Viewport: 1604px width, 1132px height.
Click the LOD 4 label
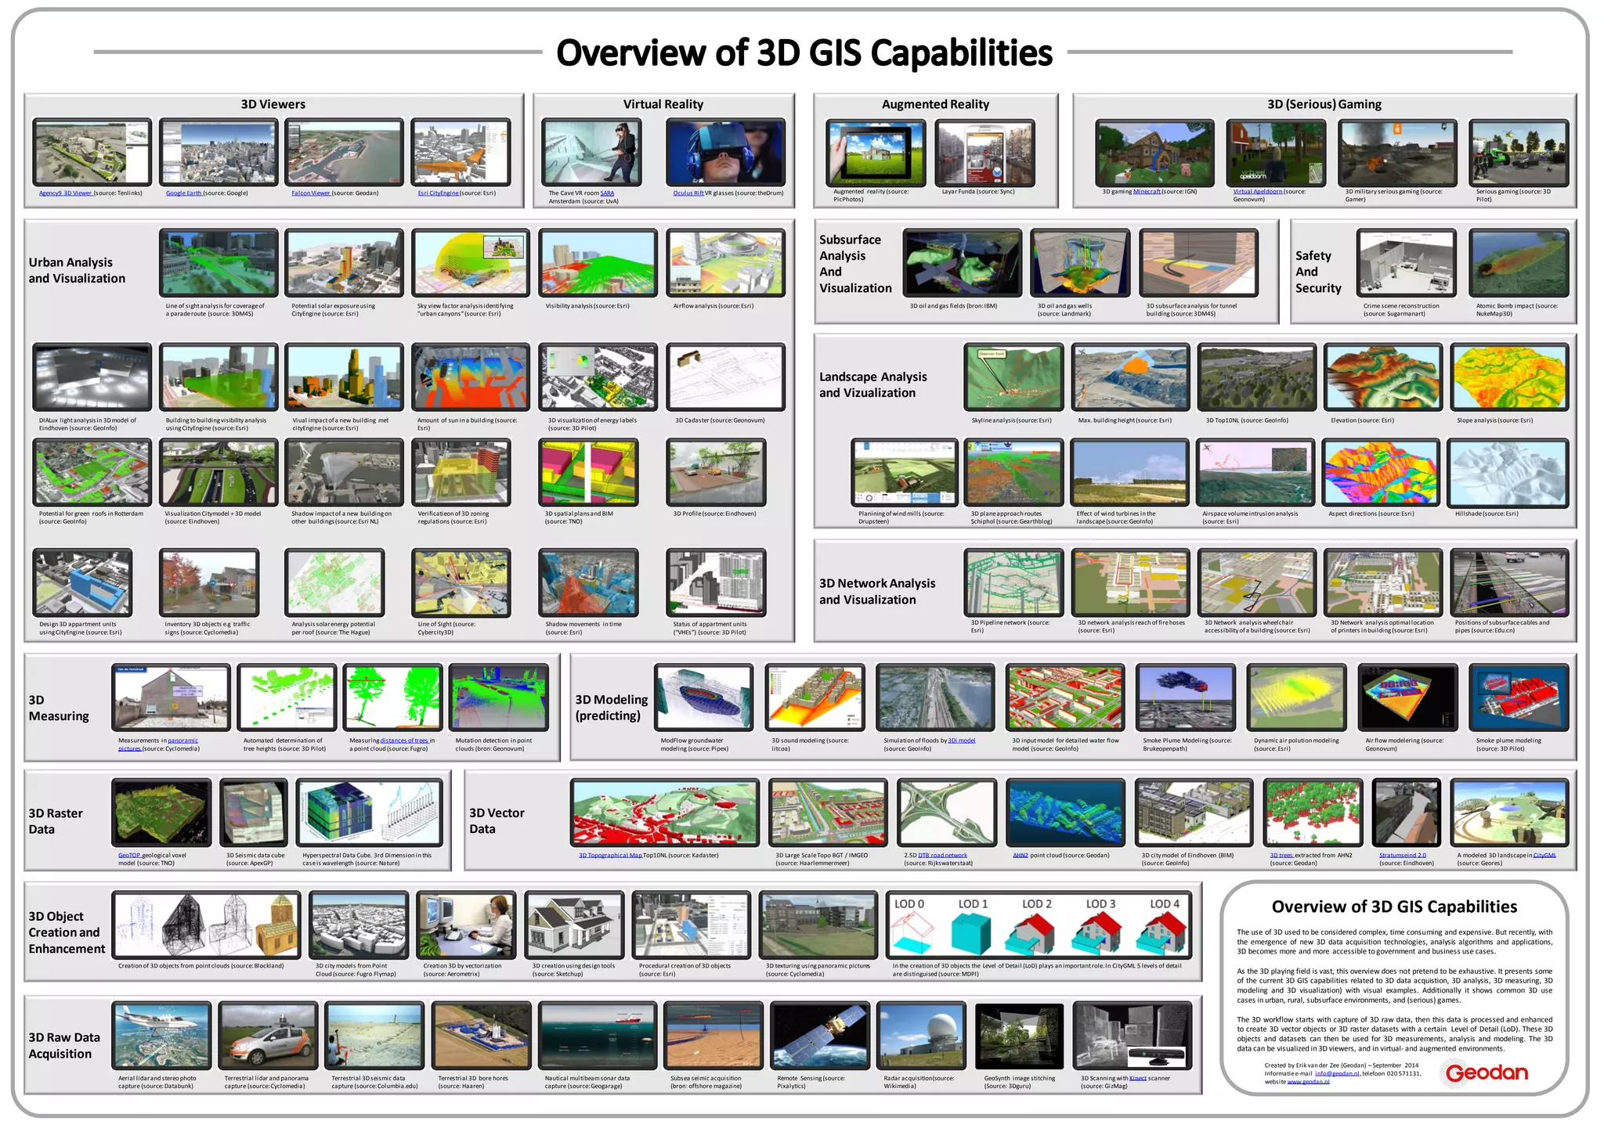tap(1165, 904)
